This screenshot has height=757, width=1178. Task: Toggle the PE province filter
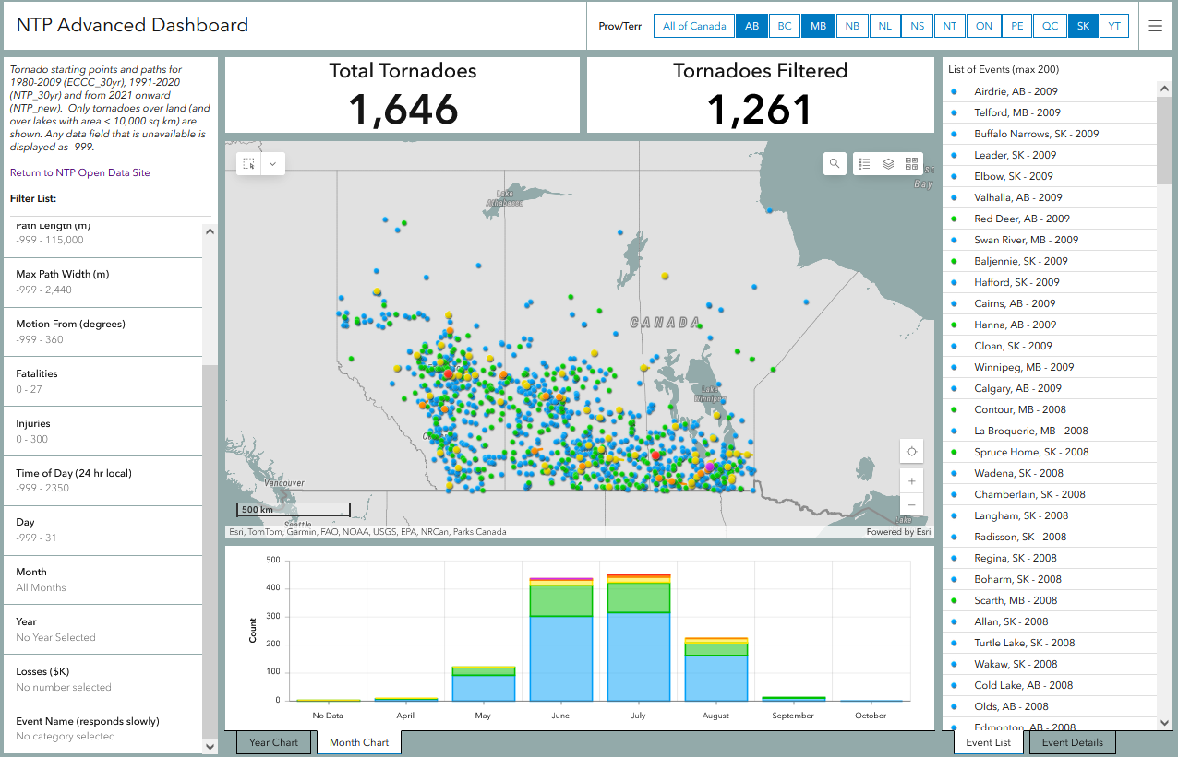(x=1017, y=26)
